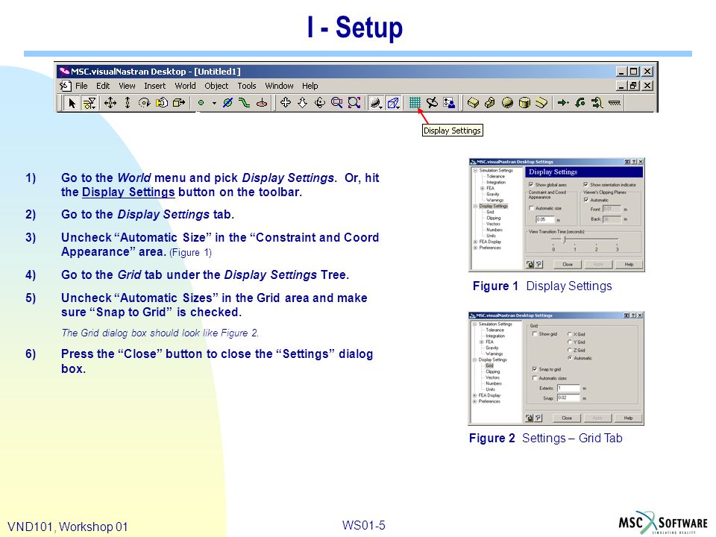Open the File menu
Image resolution: width=716 pixels, height=537 pixels.
pyautogui.click(x=81, y=86)
